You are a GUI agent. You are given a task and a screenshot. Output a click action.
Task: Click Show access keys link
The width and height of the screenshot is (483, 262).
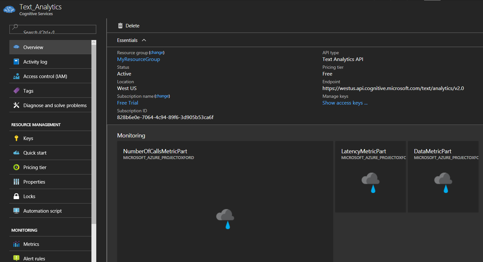[345, 103]
